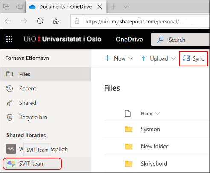Click the Sync button
The width and height of the screenshot is (210, 173).
193,58
